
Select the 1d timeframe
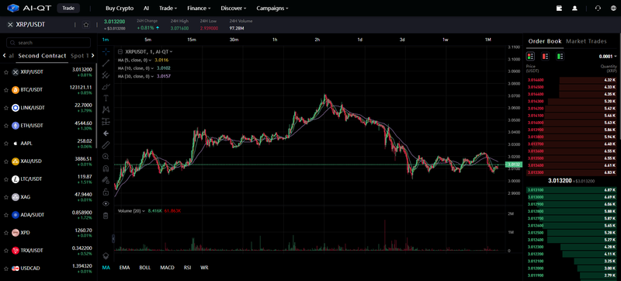pyautogui.click(x=360, y=40)
